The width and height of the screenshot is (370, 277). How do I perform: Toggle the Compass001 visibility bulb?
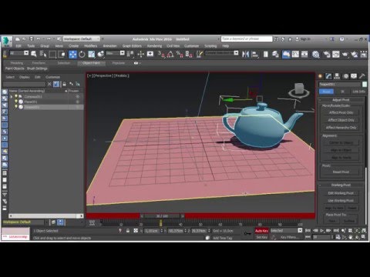pyautogui.click(x=16, y=96)
